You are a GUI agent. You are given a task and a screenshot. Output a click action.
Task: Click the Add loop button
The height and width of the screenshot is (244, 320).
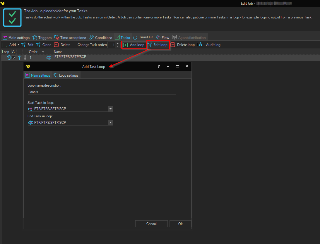tap(134, 45)
